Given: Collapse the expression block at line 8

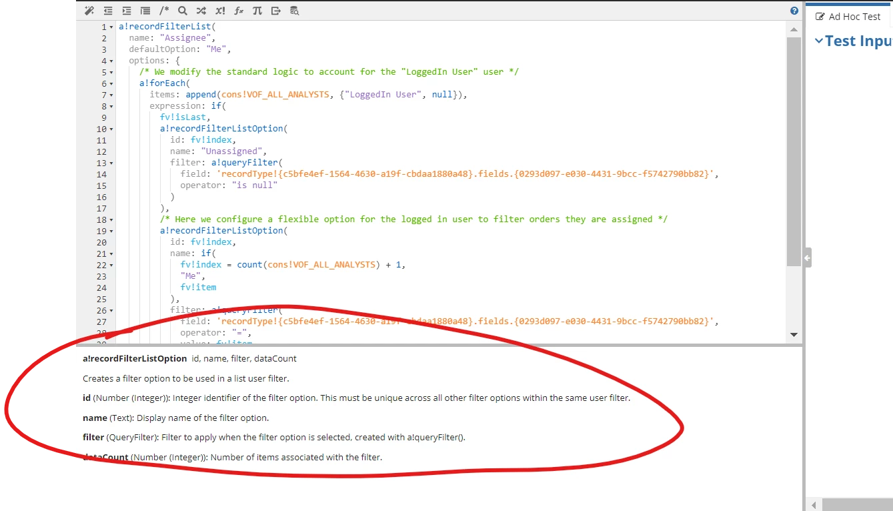Looking at the screenshot, I should 111,107.
